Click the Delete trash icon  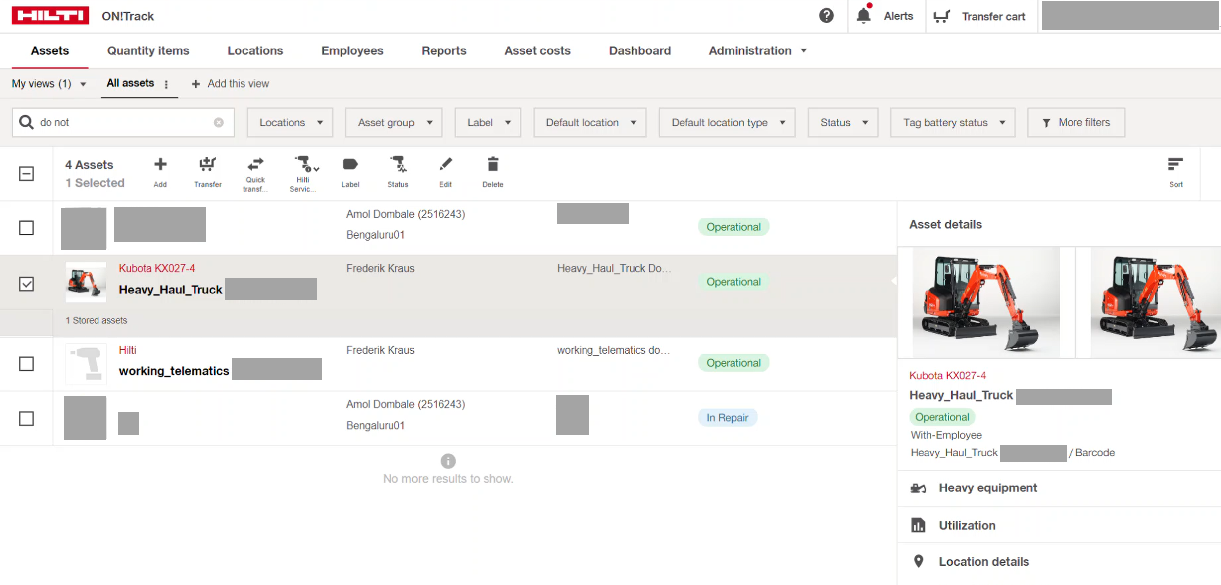pyautogui.click(x=493, y=164)
